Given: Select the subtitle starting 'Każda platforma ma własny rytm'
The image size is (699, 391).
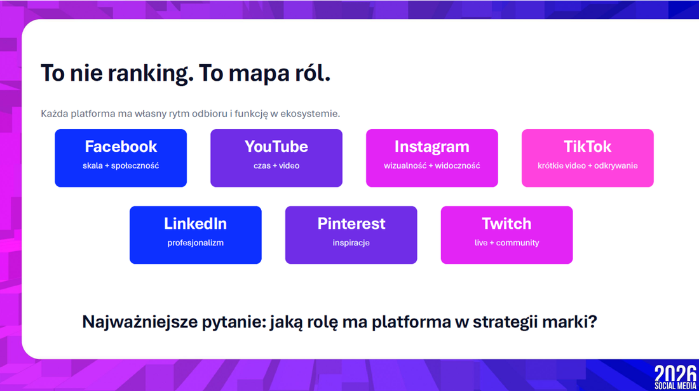Looking at the screenshot, I should (191, 114).
